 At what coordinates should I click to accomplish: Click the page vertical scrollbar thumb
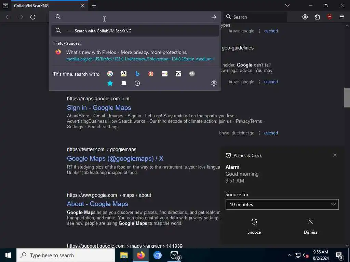(347, 98)
